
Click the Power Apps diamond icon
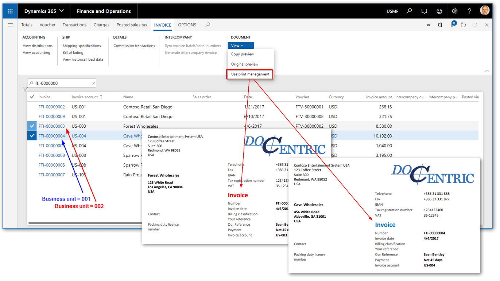tap(429, 25)
